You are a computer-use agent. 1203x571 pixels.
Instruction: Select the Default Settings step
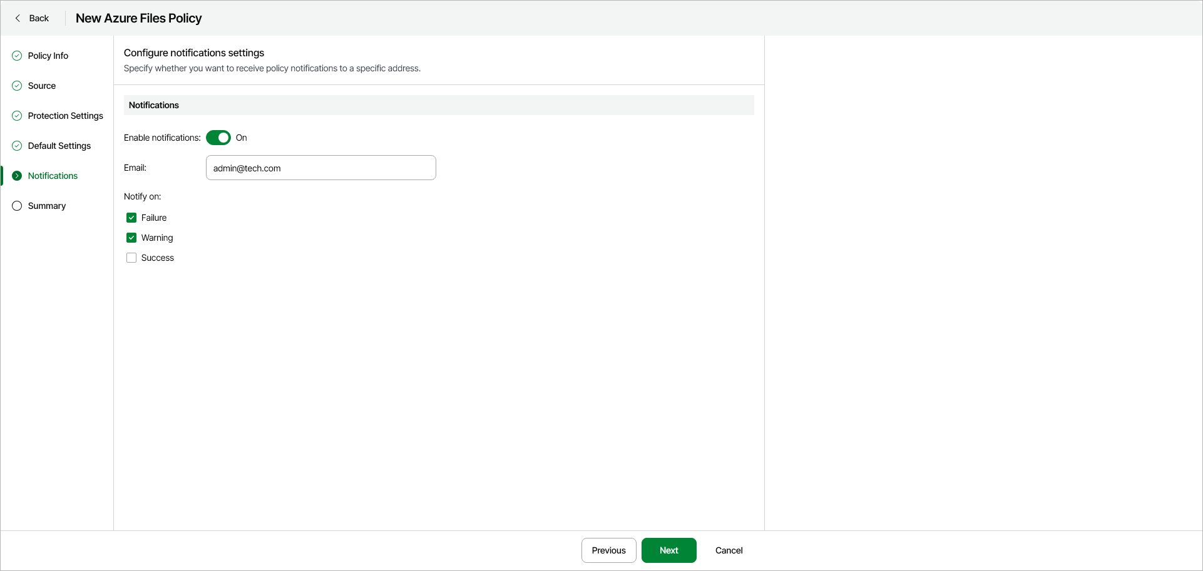[x=59, y=146]
